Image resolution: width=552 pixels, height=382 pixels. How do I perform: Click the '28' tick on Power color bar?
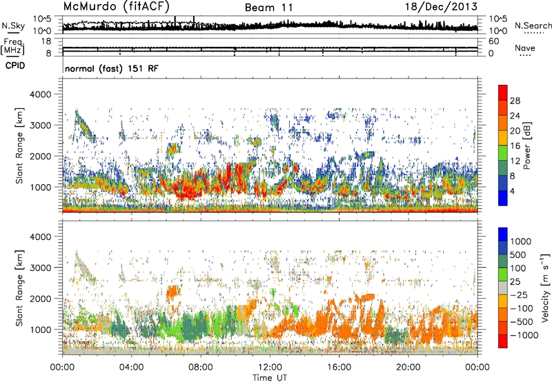[515, 101]
